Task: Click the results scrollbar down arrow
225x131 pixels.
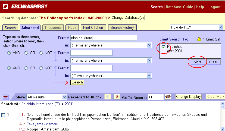Action: pyautogui.click(x=223, y=129)
